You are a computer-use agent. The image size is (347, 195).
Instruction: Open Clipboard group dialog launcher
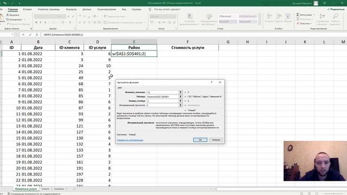tap(31, 29)
